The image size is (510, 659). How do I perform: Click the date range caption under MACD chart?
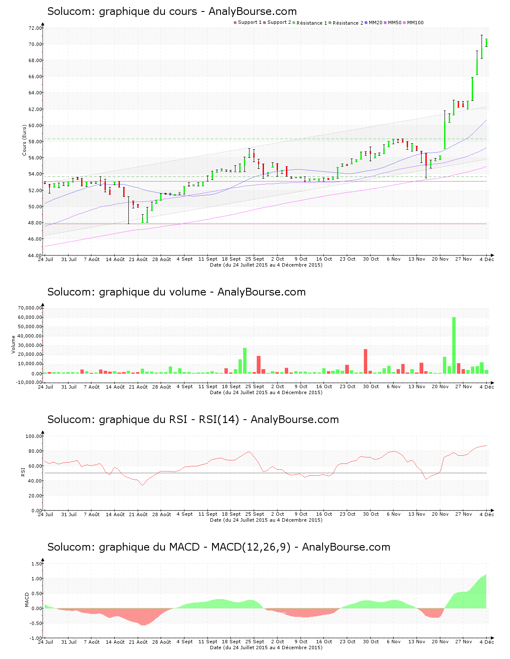point(266,648)
